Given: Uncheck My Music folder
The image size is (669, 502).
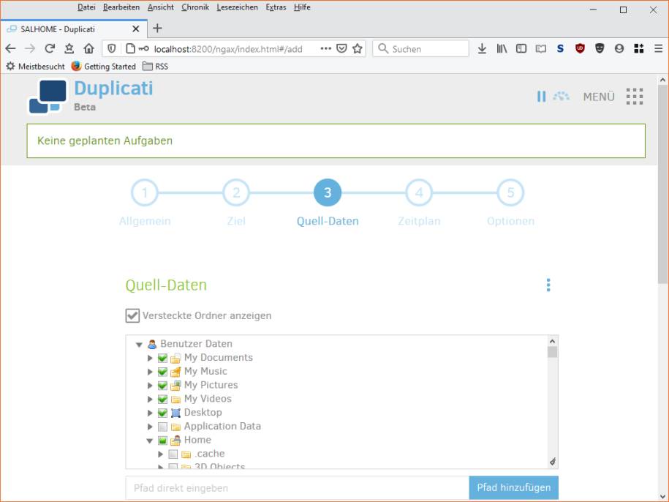Looking at the screenshot, I should [162, 372].
